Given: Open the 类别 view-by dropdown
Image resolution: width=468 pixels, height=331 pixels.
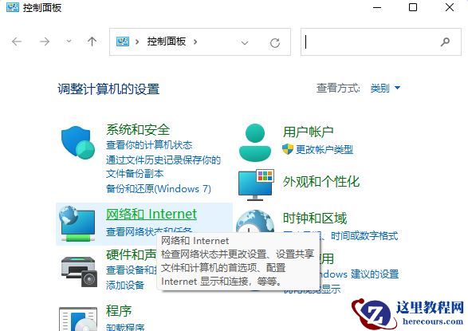Looking at the screenshot, I should [x=385, y=88].
